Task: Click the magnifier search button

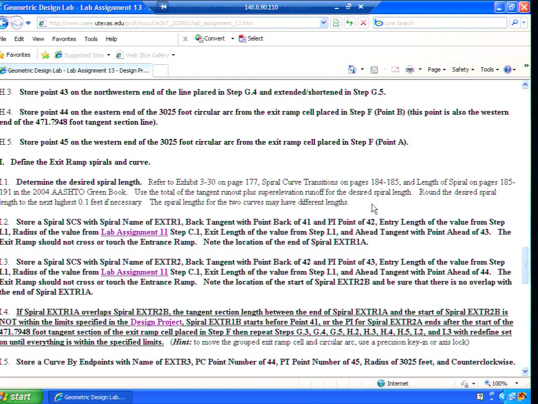Action: pyautogui.click(x=514, y=23)
